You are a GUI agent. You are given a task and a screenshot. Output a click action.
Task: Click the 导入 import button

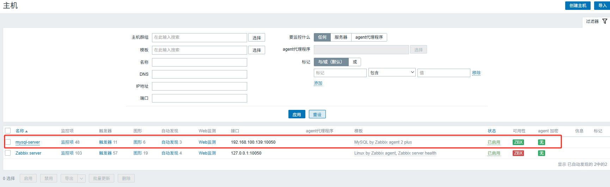(602, 6)
